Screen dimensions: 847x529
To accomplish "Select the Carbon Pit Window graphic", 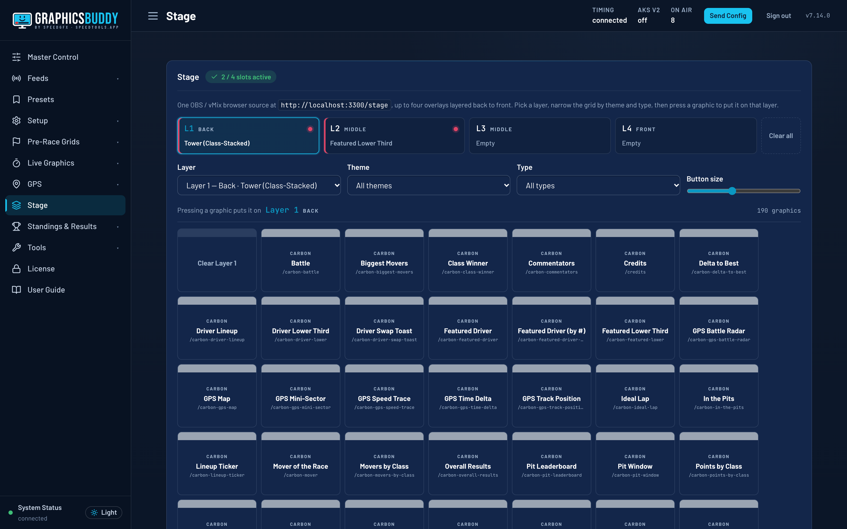I will tap(635, 464).
